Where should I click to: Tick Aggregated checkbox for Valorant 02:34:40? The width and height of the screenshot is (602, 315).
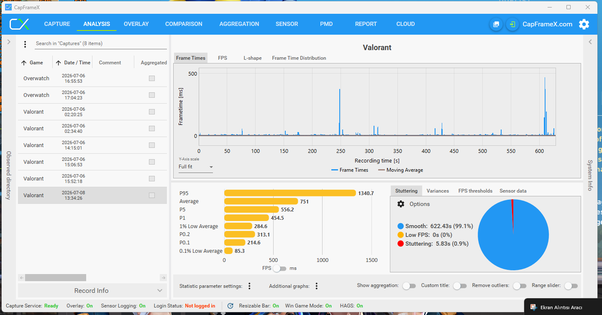(152, 129)
